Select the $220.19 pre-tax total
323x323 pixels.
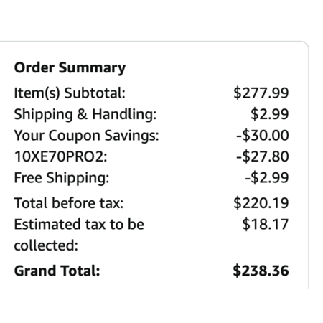point(261,203)
